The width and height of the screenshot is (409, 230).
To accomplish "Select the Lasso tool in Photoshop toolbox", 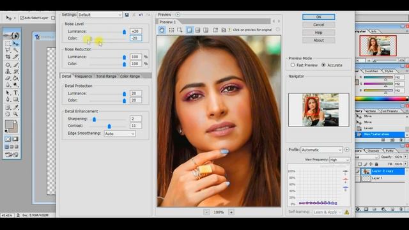I will coord(8,50).
